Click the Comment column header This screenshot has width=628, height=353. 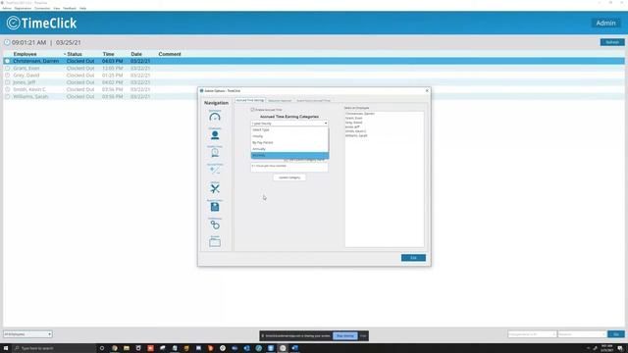[x=170, y=54]
